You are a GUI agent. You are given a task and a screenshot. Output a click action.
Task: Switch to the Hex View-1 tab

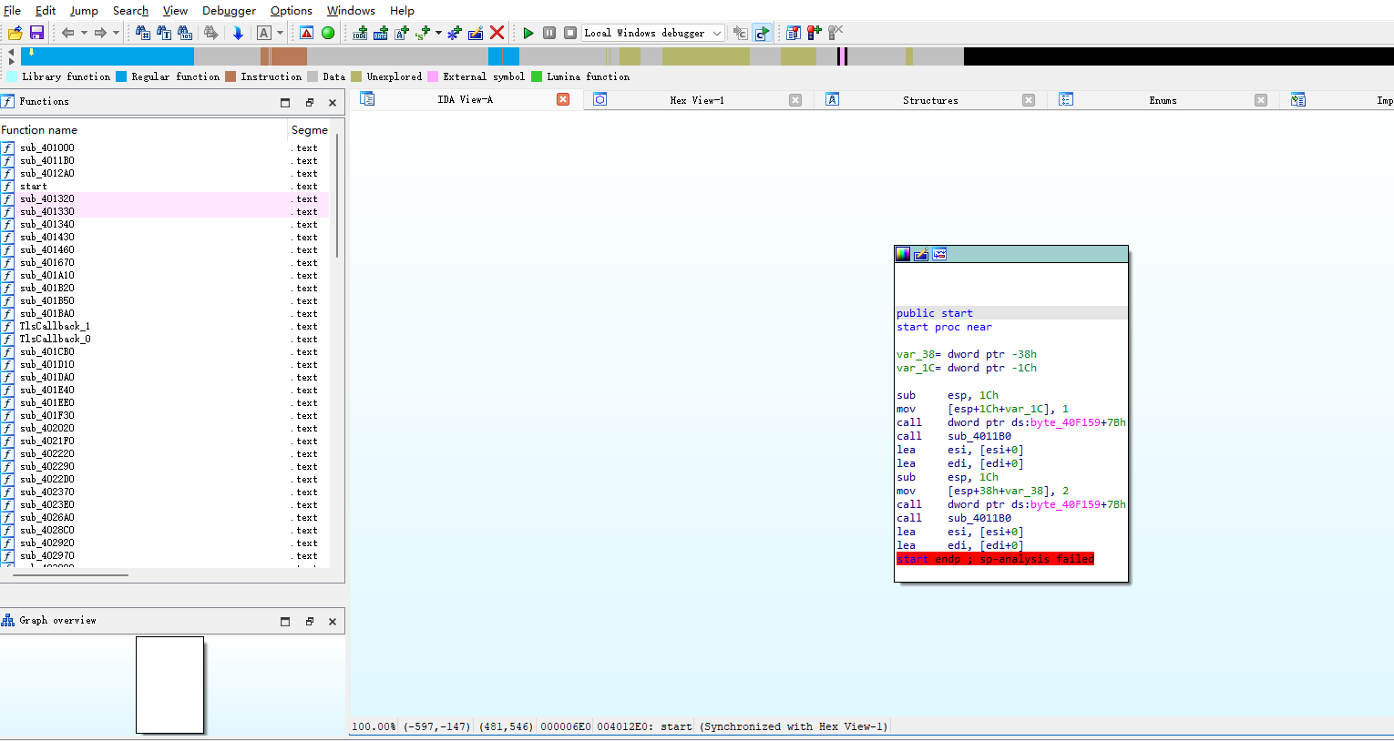[x=697, y=100]
